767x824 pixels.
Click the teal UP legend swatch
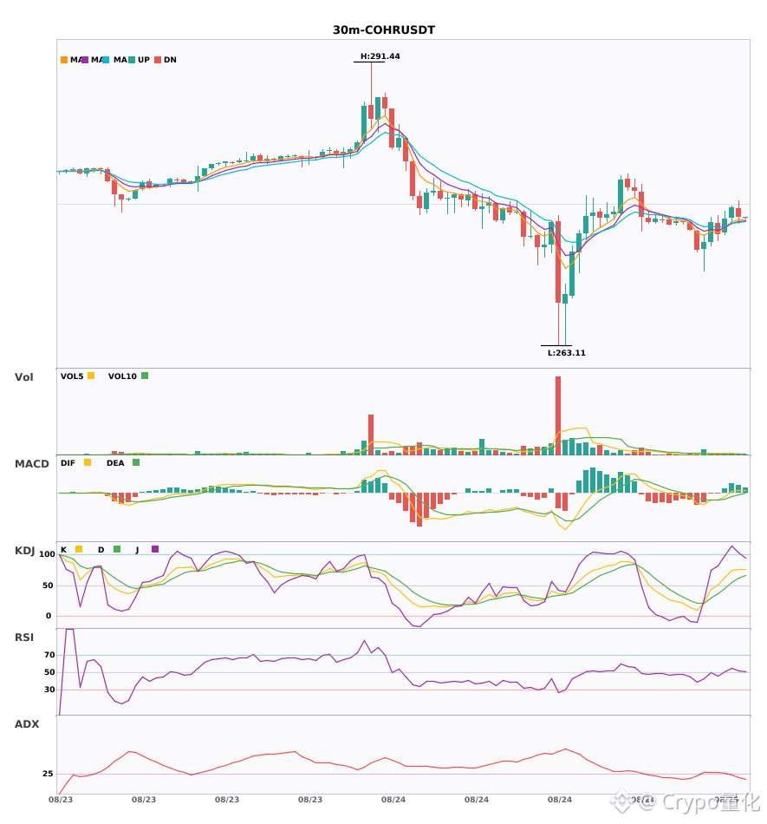pos(132,60)
